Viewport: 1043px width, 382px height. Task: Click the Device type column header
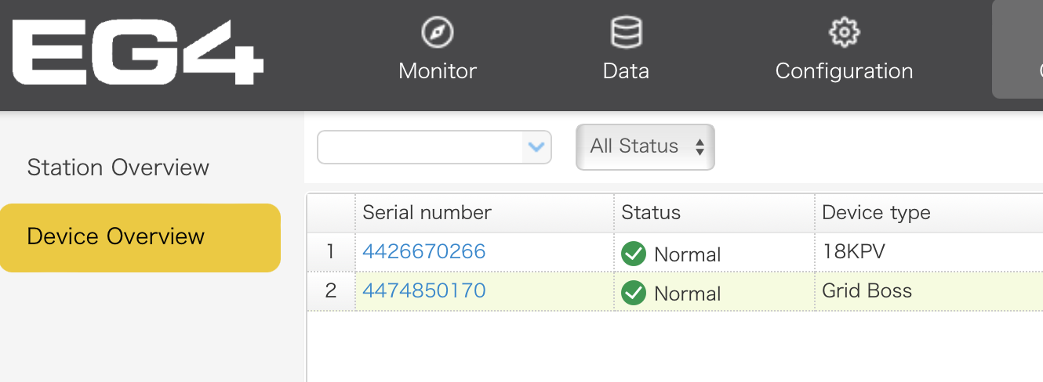tap(876, 212)
